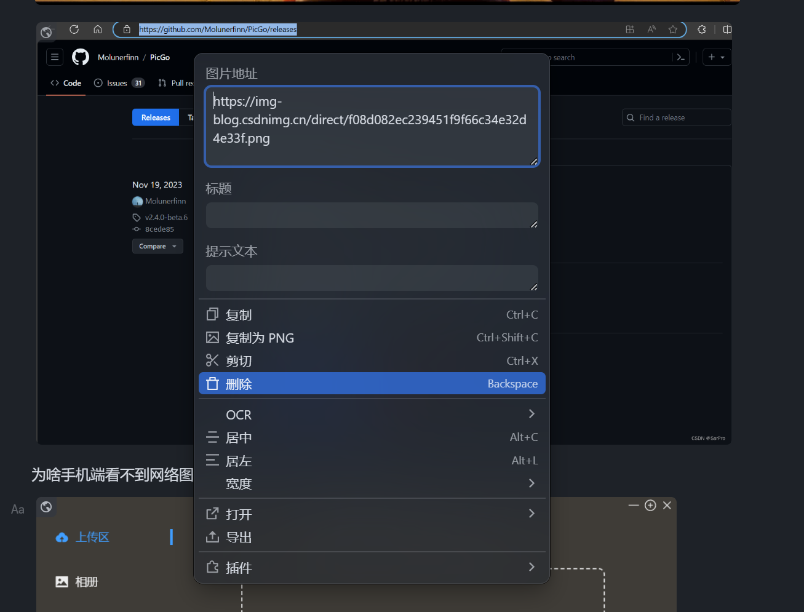Screen dimensions: 804x612
Task: Click the heading text 为啥手机端看不到网络图
Action: point(113,474)
